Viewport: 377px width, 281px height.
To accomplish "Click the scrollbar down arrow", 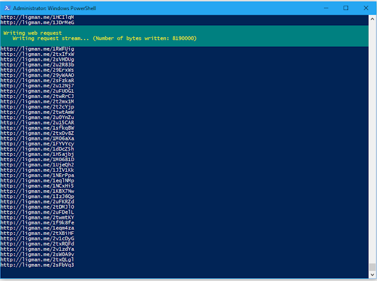I will click(x=372, y=275).
